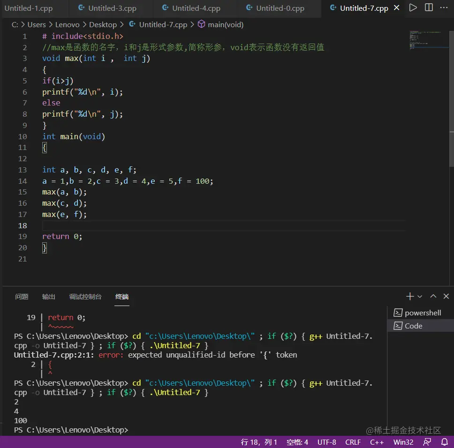Open the 调试控制台 debug console tab
The width and height of the screenshot is (454, 448).
pos(85,297)
